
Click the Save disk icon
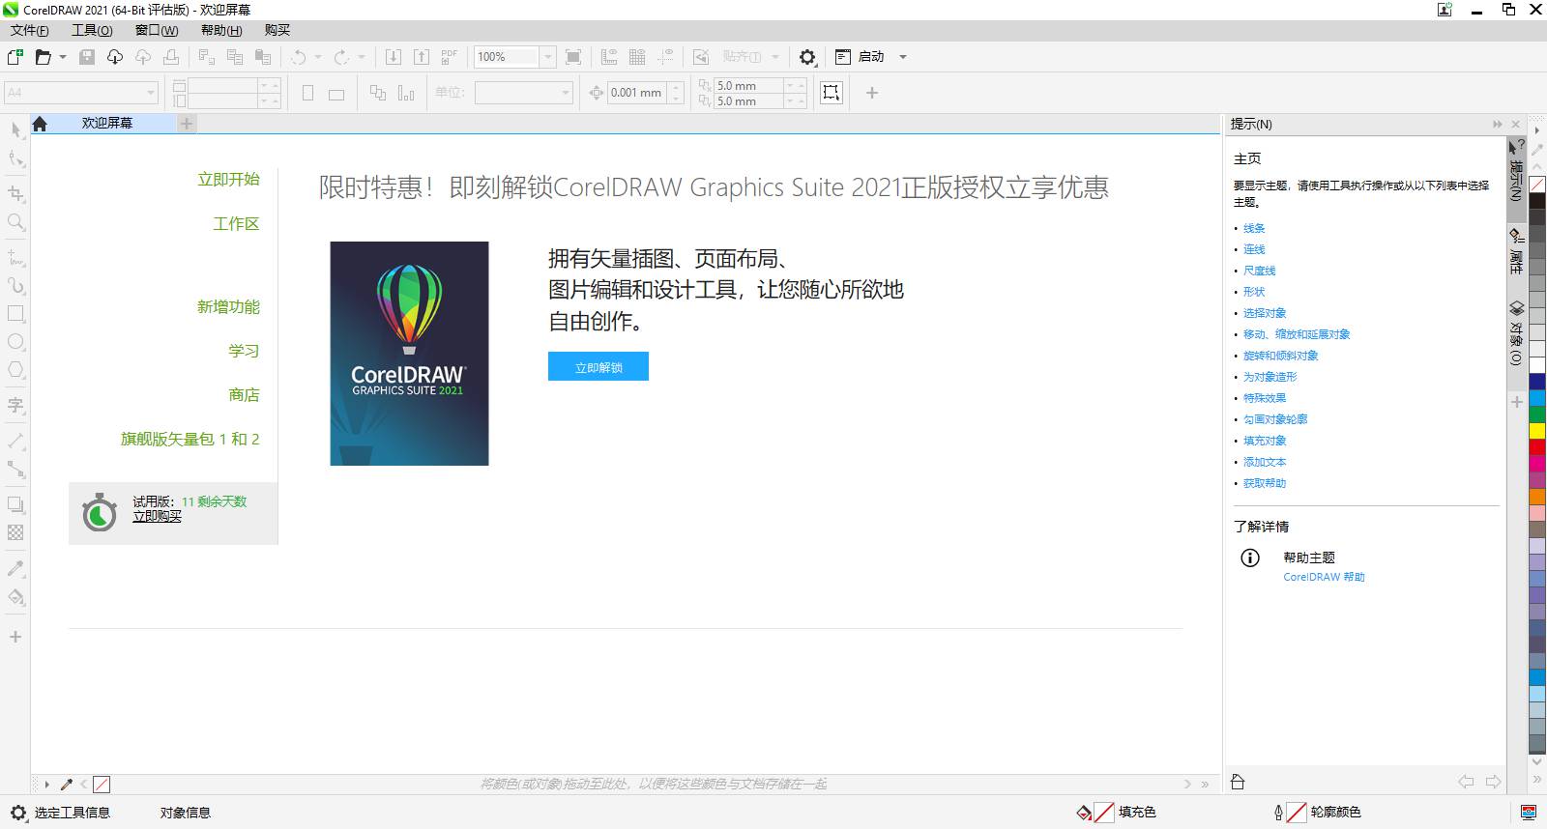(87, 57)
